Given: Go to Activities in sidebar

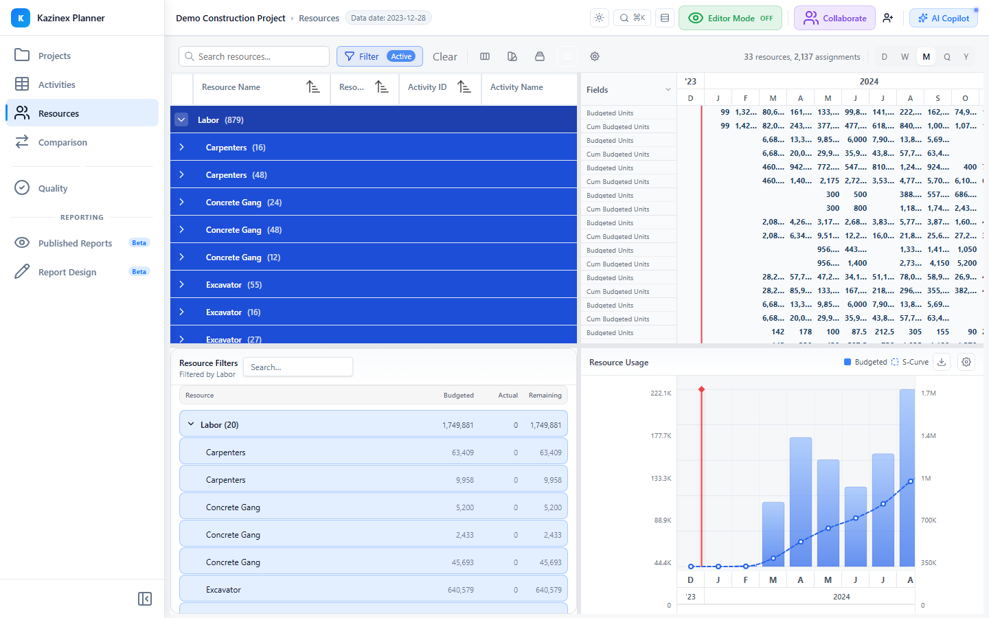Looking at the screenshot, I should tap(82, 84).
